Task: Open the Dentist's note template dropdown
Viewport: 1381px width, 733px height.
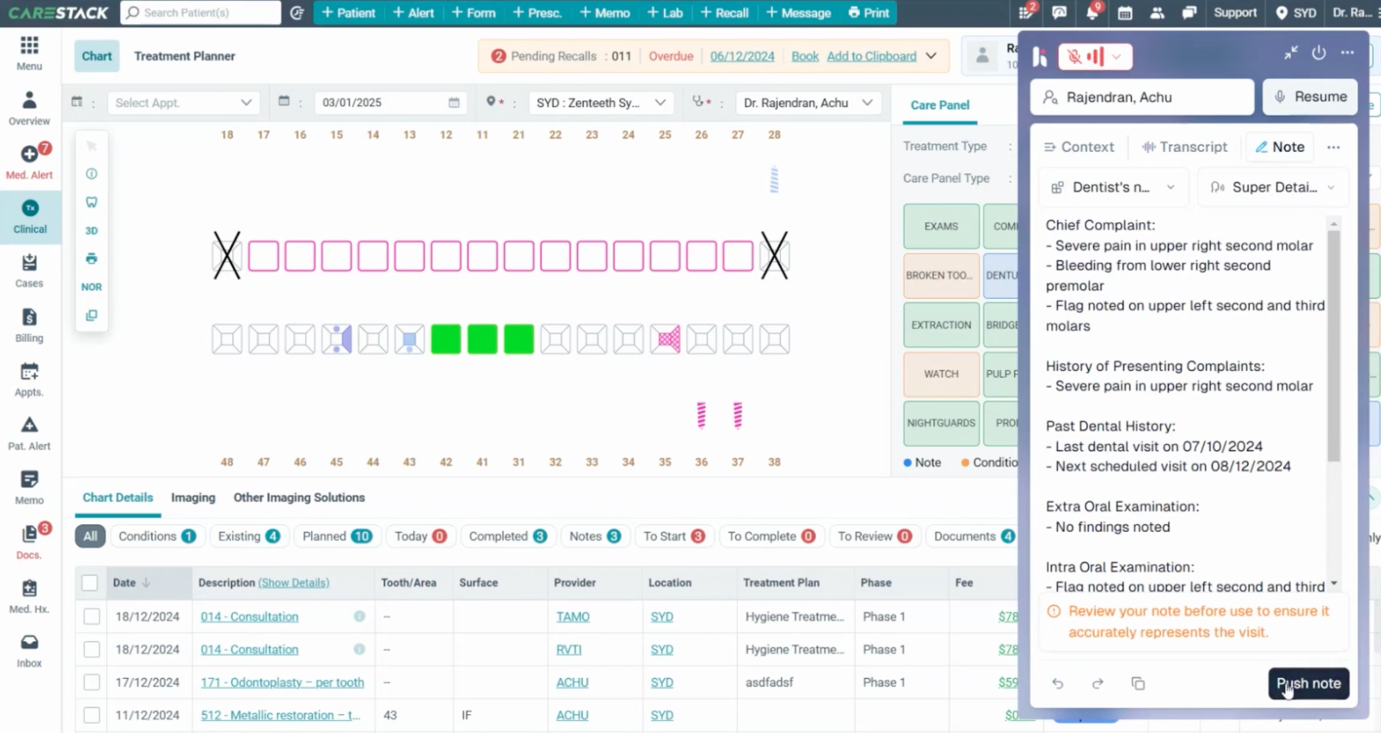Action: (1113, 187)
